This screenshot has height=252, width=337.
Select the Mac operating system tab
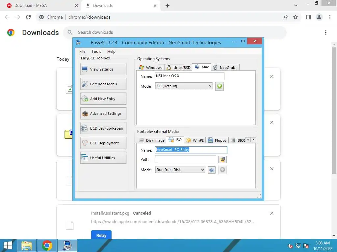202,67
